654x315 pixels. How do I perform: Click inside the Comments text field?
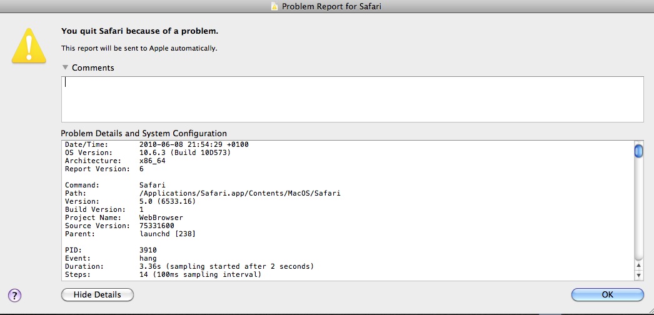353,99
